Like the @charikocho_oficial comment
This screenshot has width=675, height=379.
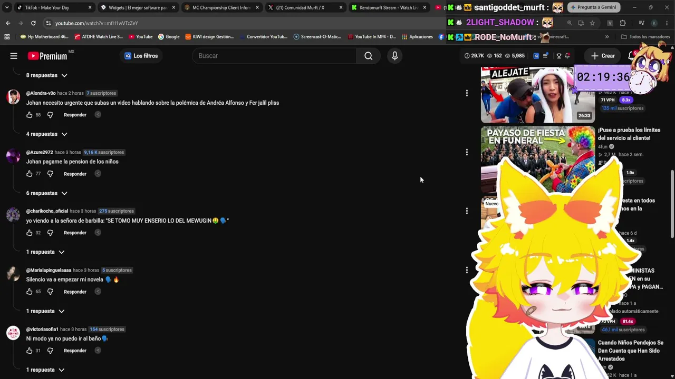click(30, 233)
